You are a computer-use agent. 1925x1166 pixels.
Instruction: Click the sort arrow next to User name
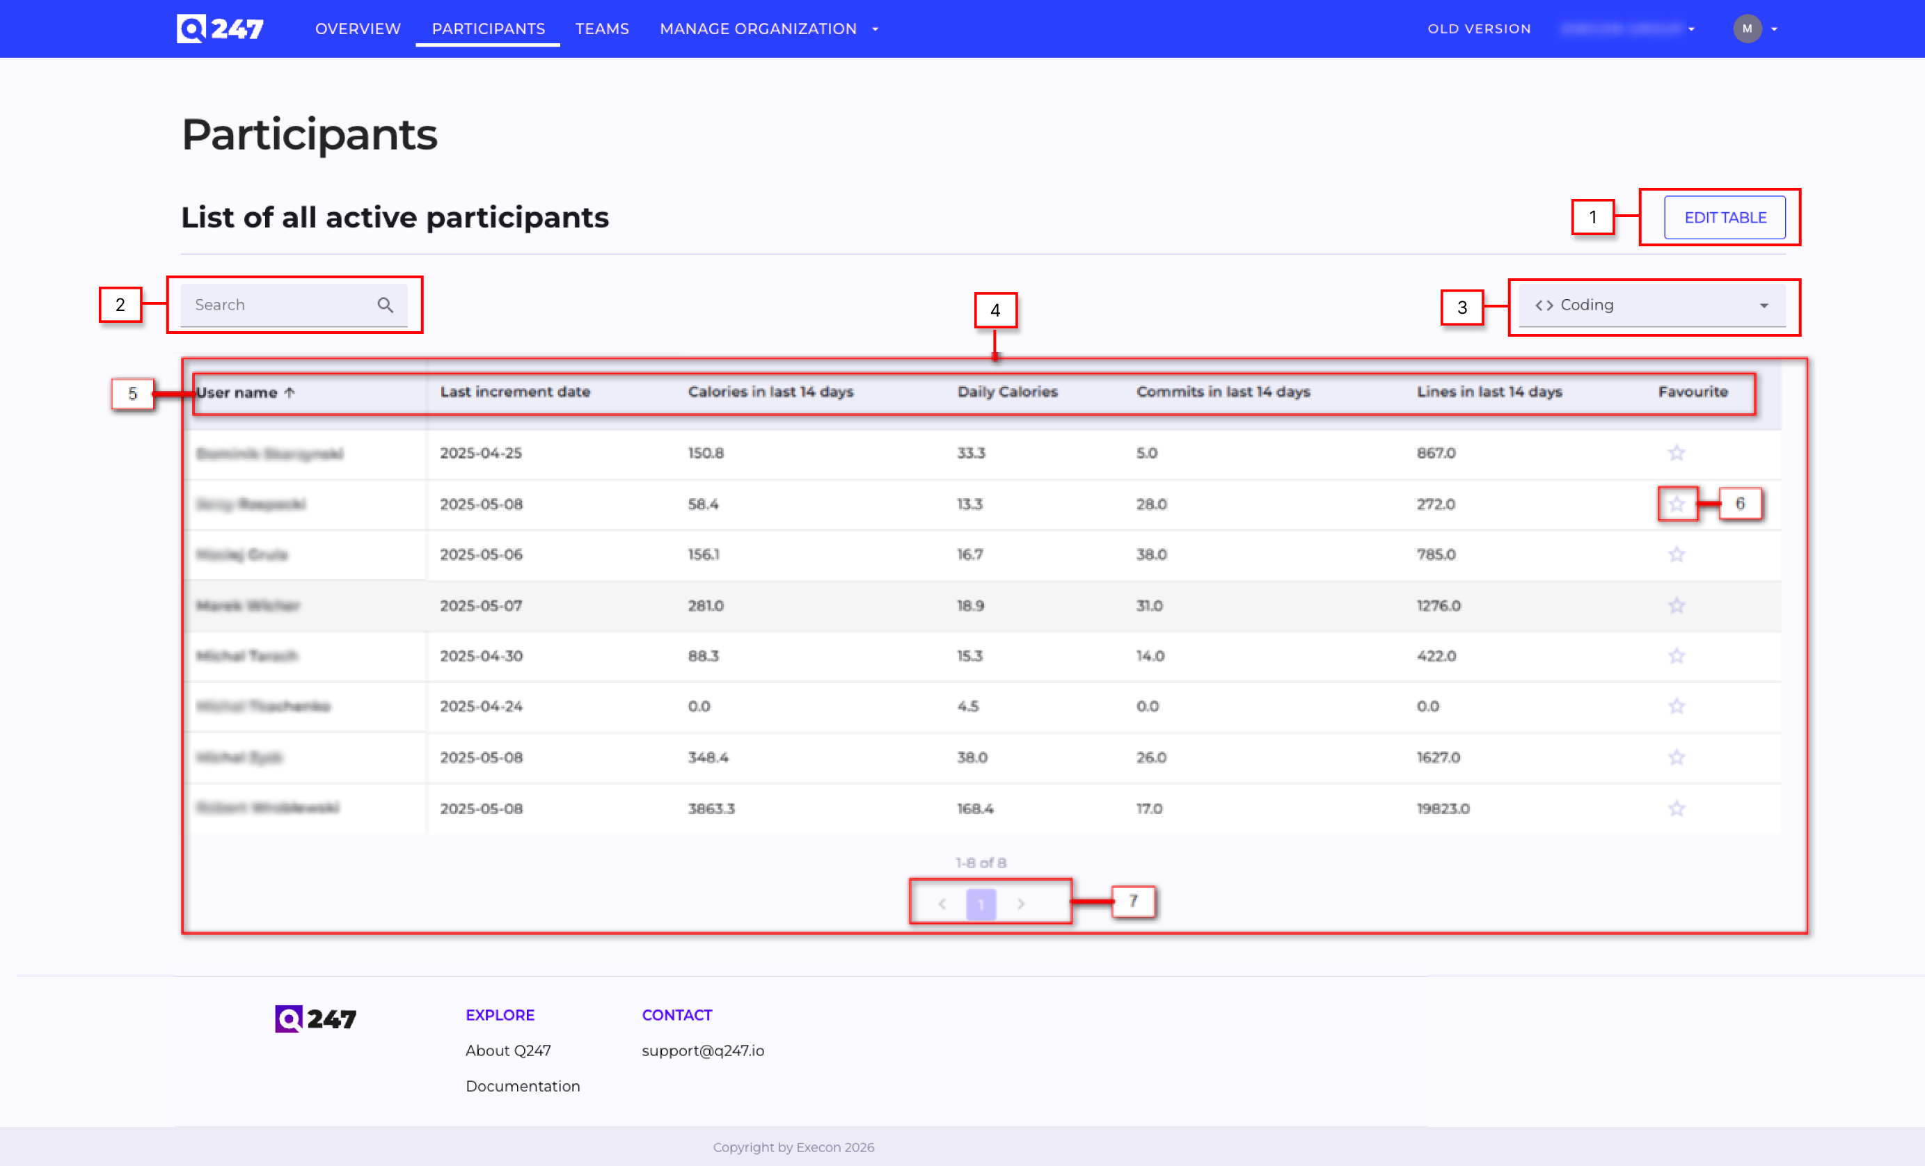coord(290,392)
